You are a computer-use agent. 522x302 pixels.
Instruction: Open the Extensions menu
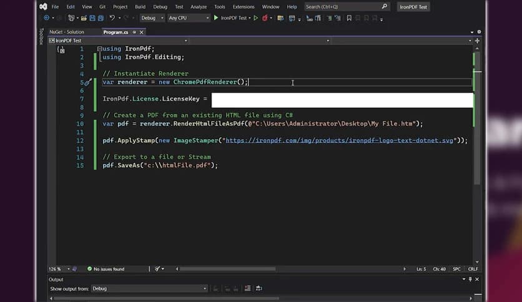243,7
